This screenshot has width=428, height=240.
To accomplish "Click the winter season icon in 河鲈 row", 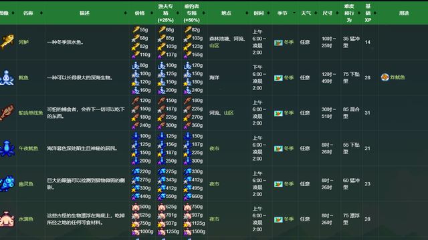I will coord(278,43).
